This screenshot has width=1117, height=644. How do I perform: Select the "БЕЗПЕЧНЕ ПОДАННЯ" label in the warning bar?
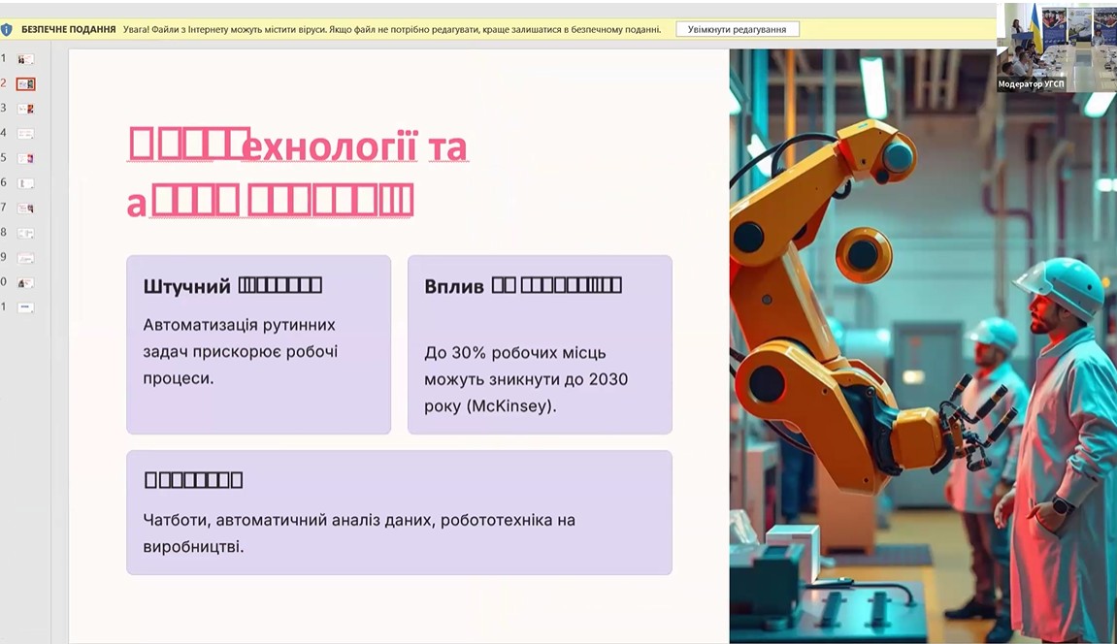[x=68, y=30]
